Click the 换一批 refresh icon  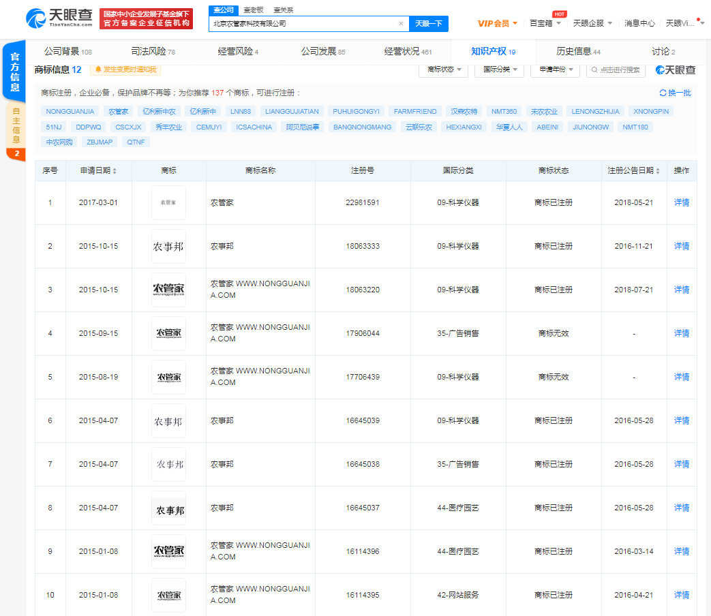coord(663,93)
